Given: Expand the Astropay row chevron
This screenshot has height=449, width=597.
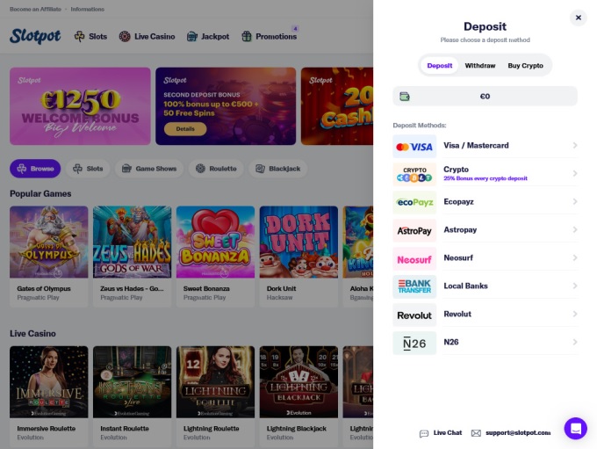Looking at the screenshot, I should coord(575,230).
